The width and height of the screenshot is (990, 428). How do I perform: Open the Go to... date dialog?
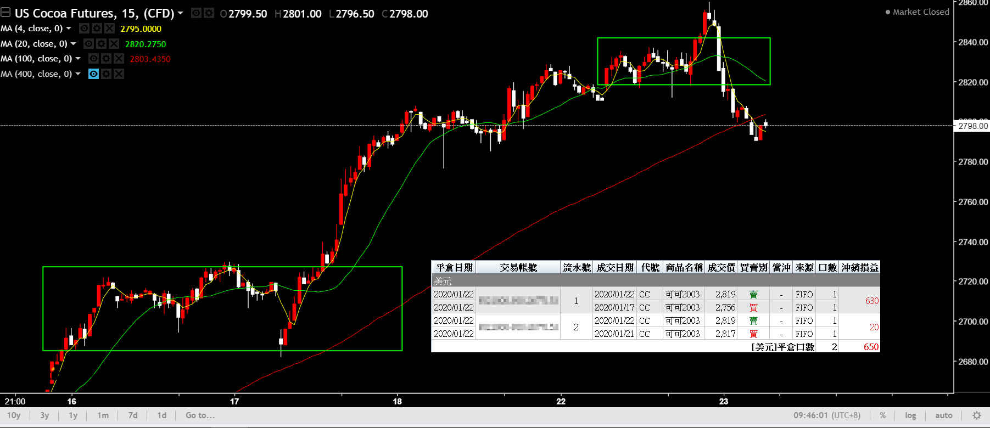(200, 415)
